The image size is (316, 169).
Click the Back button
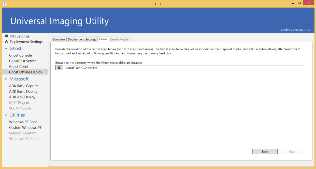[265, 151]
